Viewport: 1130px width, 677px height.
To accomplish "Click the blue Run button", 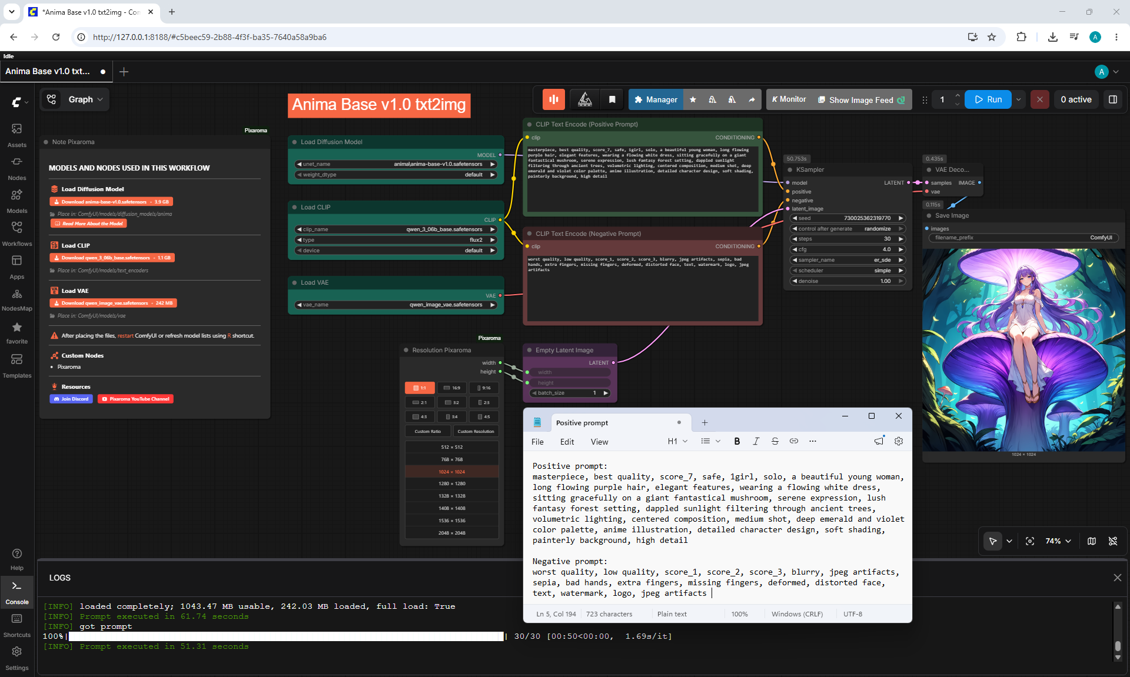I will click(x=988, y=99).
